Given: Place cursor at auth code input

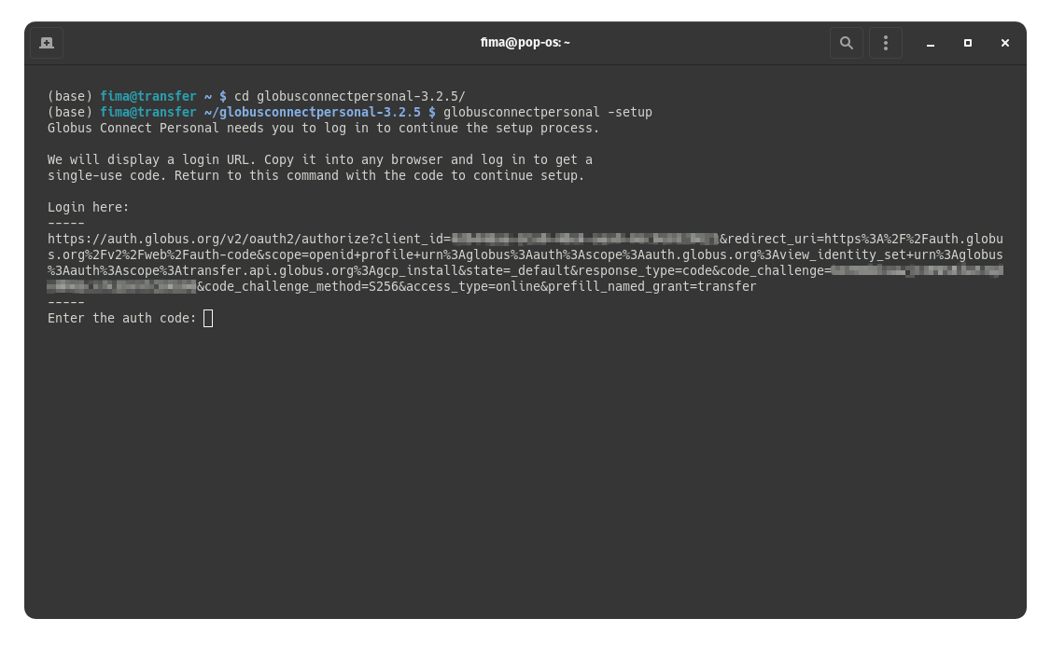Looking at the screenshot, I should pos(208,319).
